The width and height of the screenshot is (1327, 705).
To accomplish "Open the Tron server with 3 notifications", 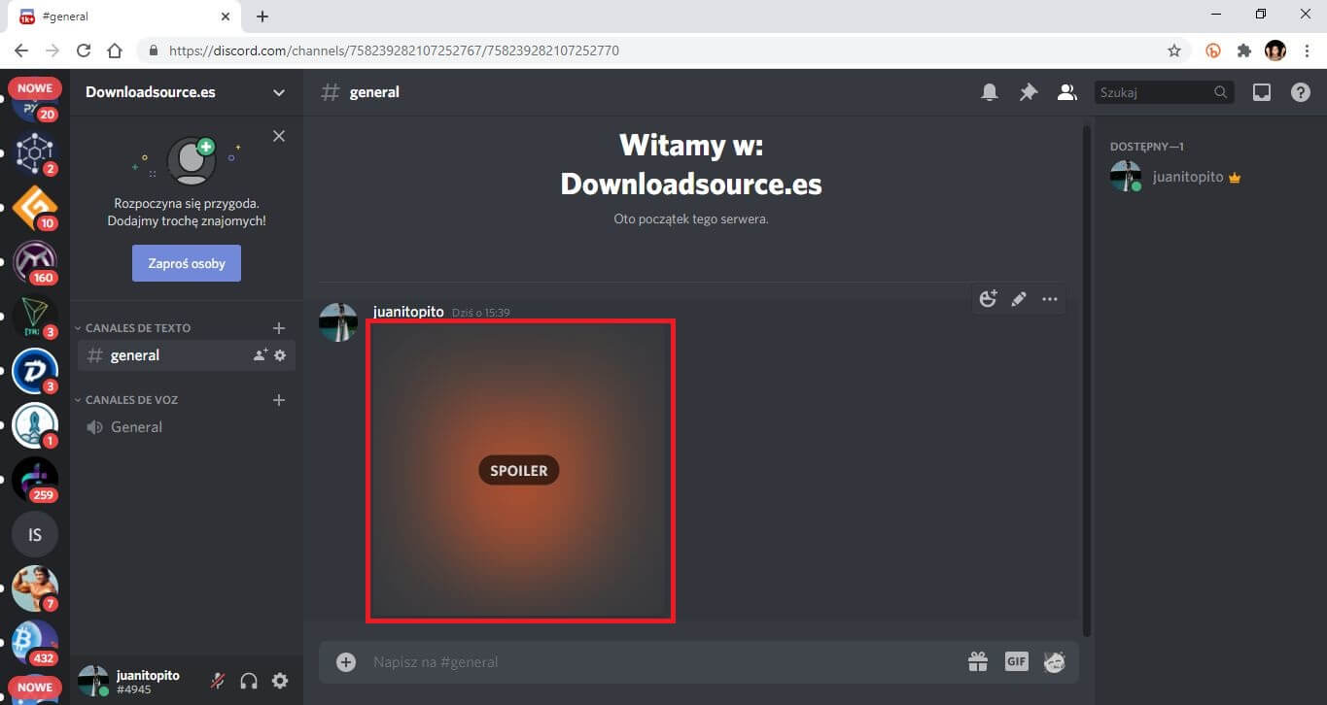I will point(35,317).
